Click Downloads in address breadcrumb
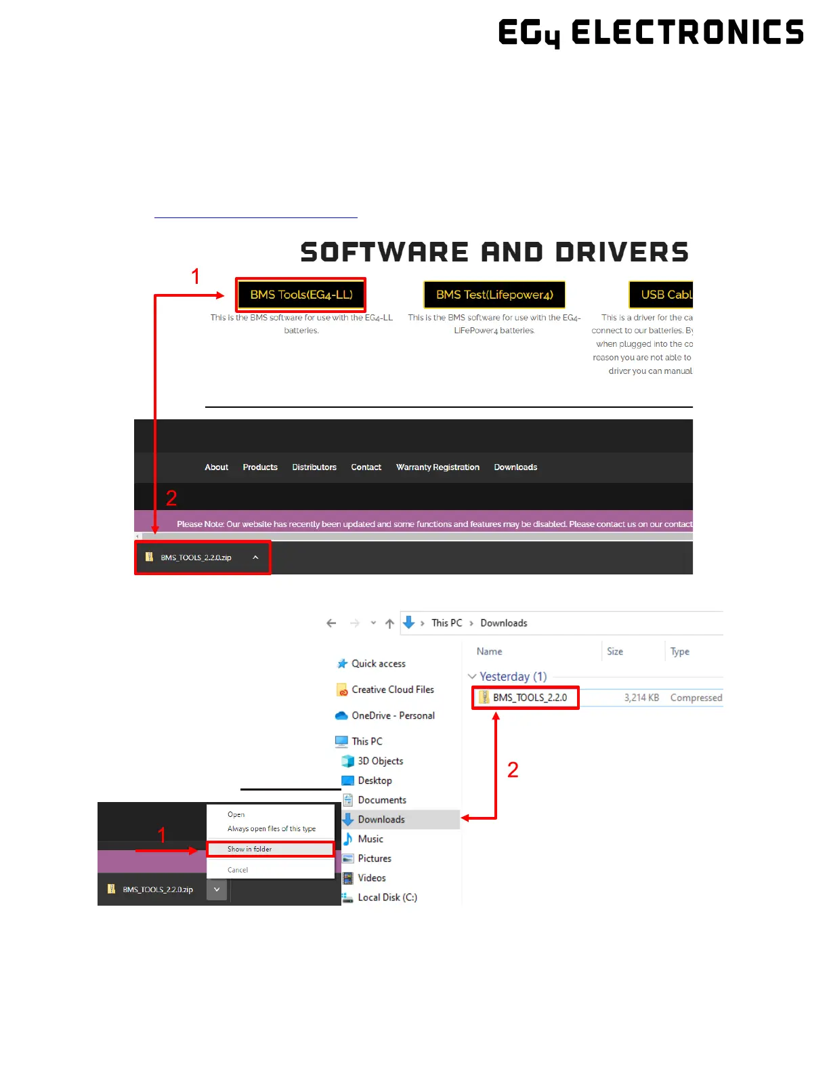The height and width of the screenshot is (1073, 829). tap(504, 623)
